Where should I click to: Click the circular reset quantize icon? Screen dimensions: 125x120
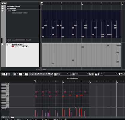pyautogui.click(x=93, y=74)
